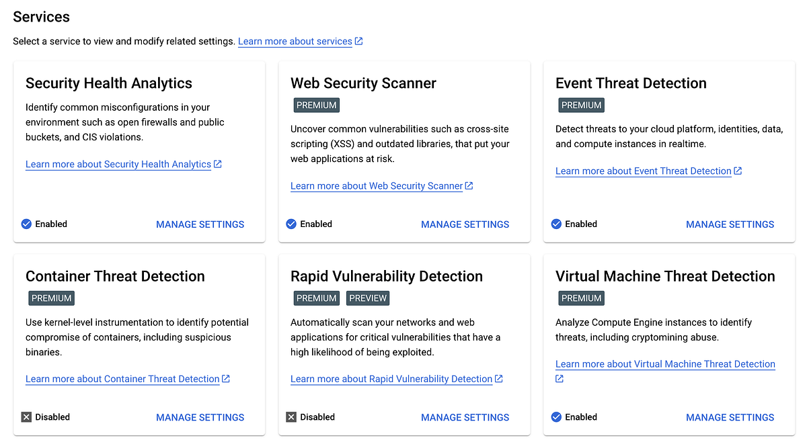Select the Web Security Scanner service card
Image resolution: width=807 pixels, height=446 pixels.
tap(403, 151)
